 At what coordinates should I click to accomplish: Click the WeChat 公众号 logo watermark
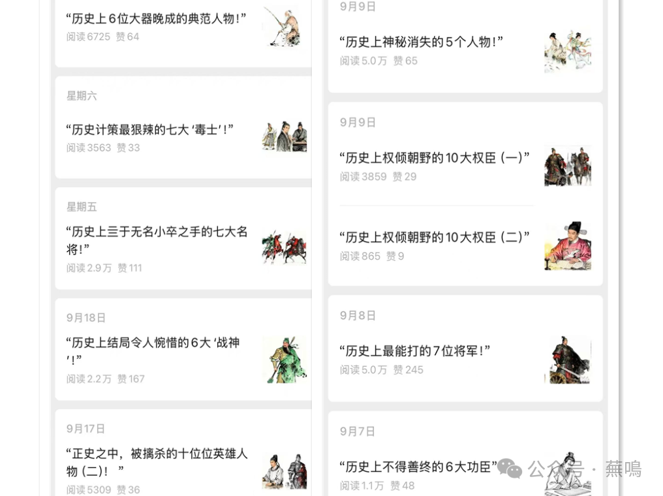pos(510,469)
